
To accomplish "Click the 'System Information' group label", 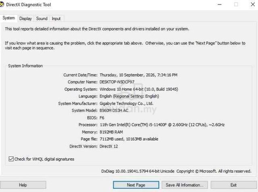I will pyautogui.click(x=25, y=66).
